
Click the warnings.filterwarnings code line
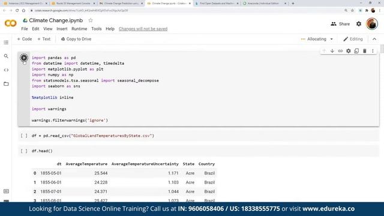pyautogui.click(x=70, y=121)
